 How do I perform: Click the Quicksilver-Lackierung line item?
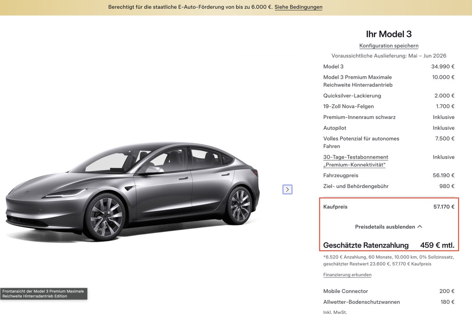pyautogui.click(x=389, y=95)
